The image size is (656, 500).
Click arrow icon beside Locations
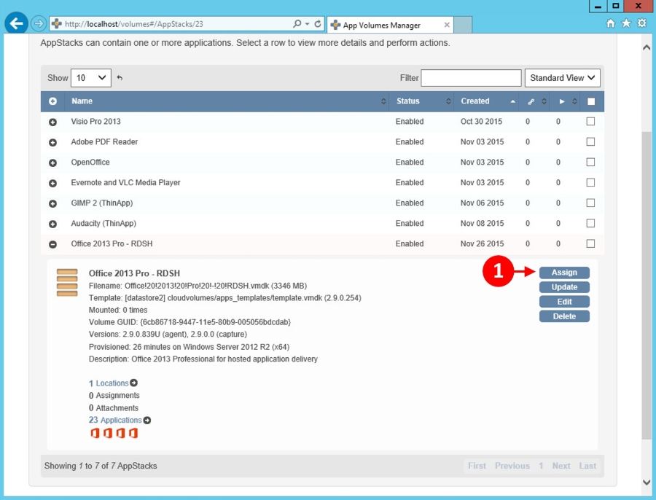point(133,383)
